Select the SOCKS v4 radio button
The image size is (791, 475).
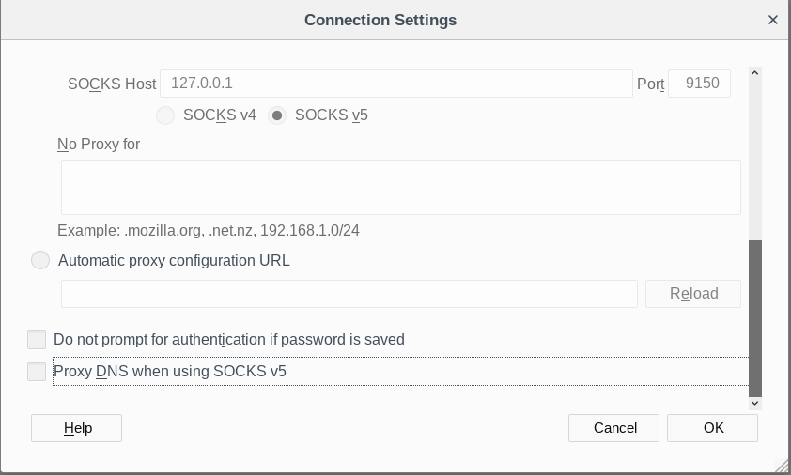tap(165, 115)
